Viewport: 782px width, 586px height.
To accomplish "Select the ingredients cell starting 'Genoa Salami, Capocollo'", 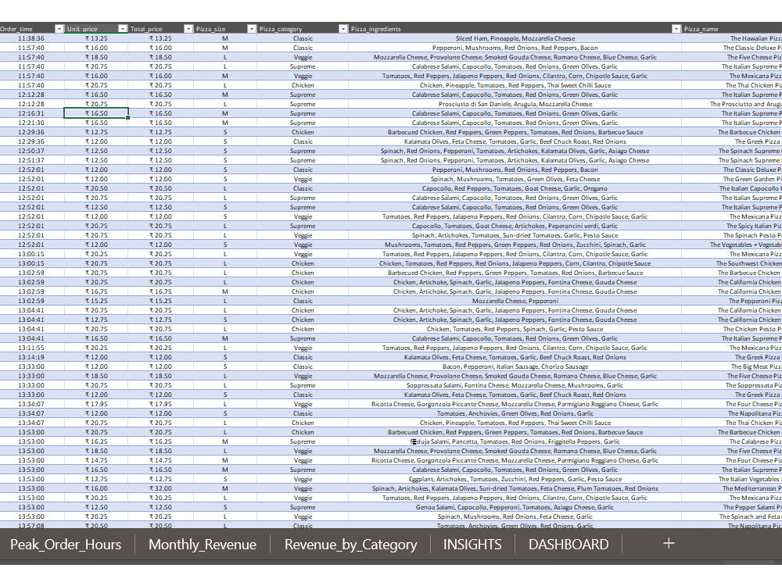I will pos(515,507).
